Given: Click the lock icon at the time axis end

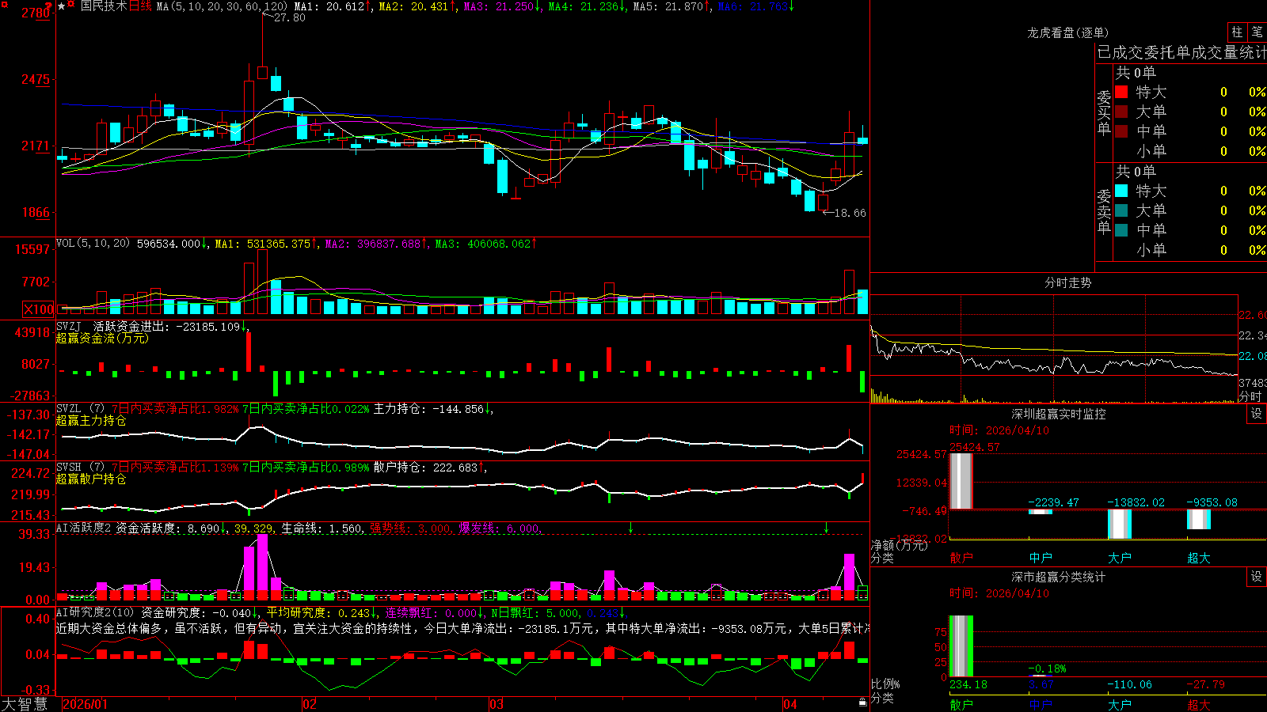Looking at the screenshot, I should (862, 703).
